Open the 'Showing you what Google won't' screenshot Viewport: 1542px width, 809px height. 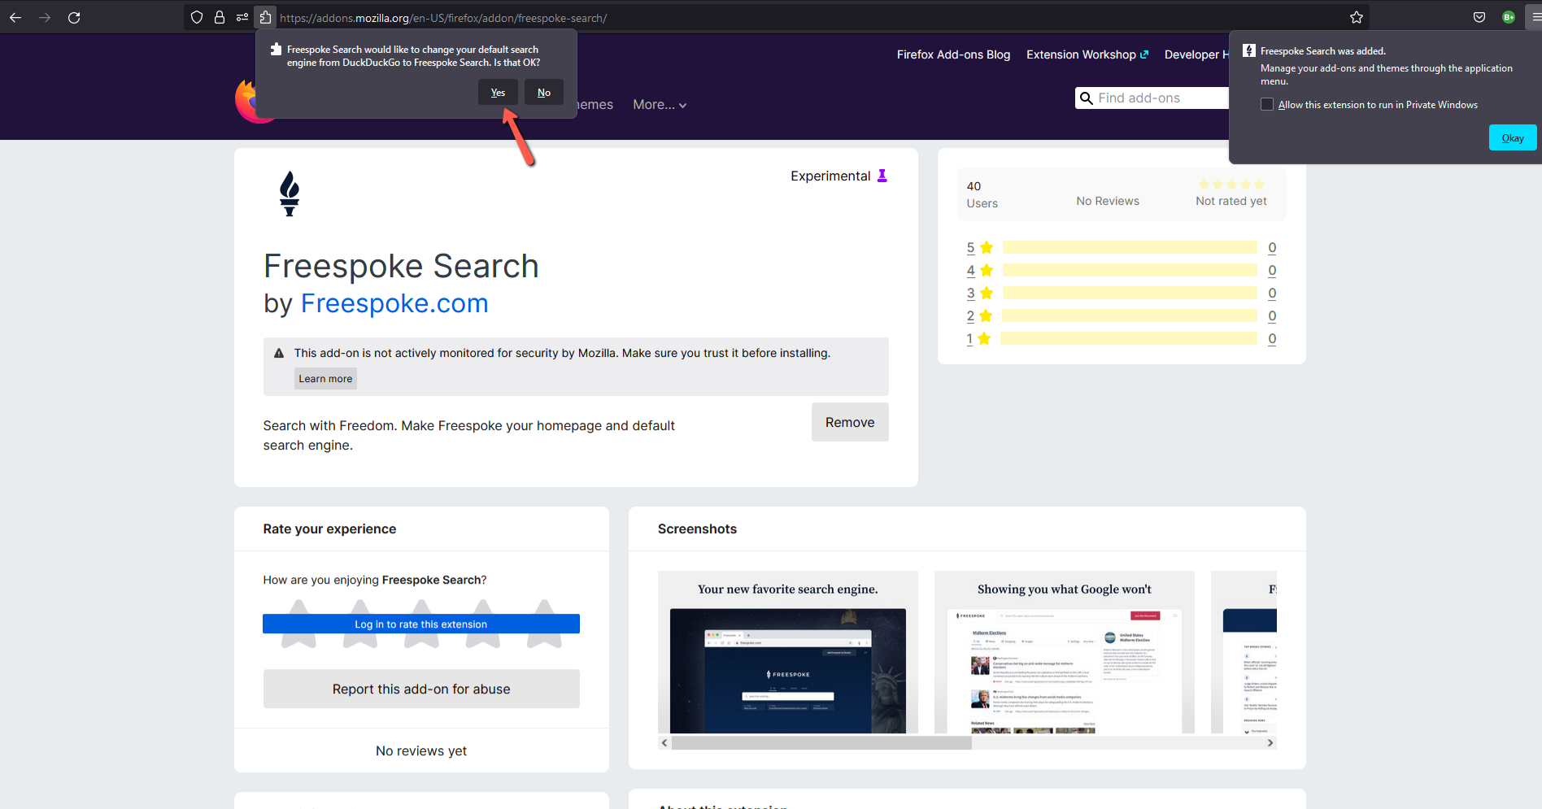[1065, 652]
